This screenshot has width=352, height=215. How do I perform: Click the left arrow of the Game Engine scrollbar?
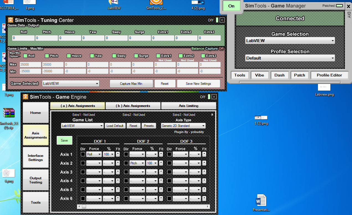pos(79,207)
